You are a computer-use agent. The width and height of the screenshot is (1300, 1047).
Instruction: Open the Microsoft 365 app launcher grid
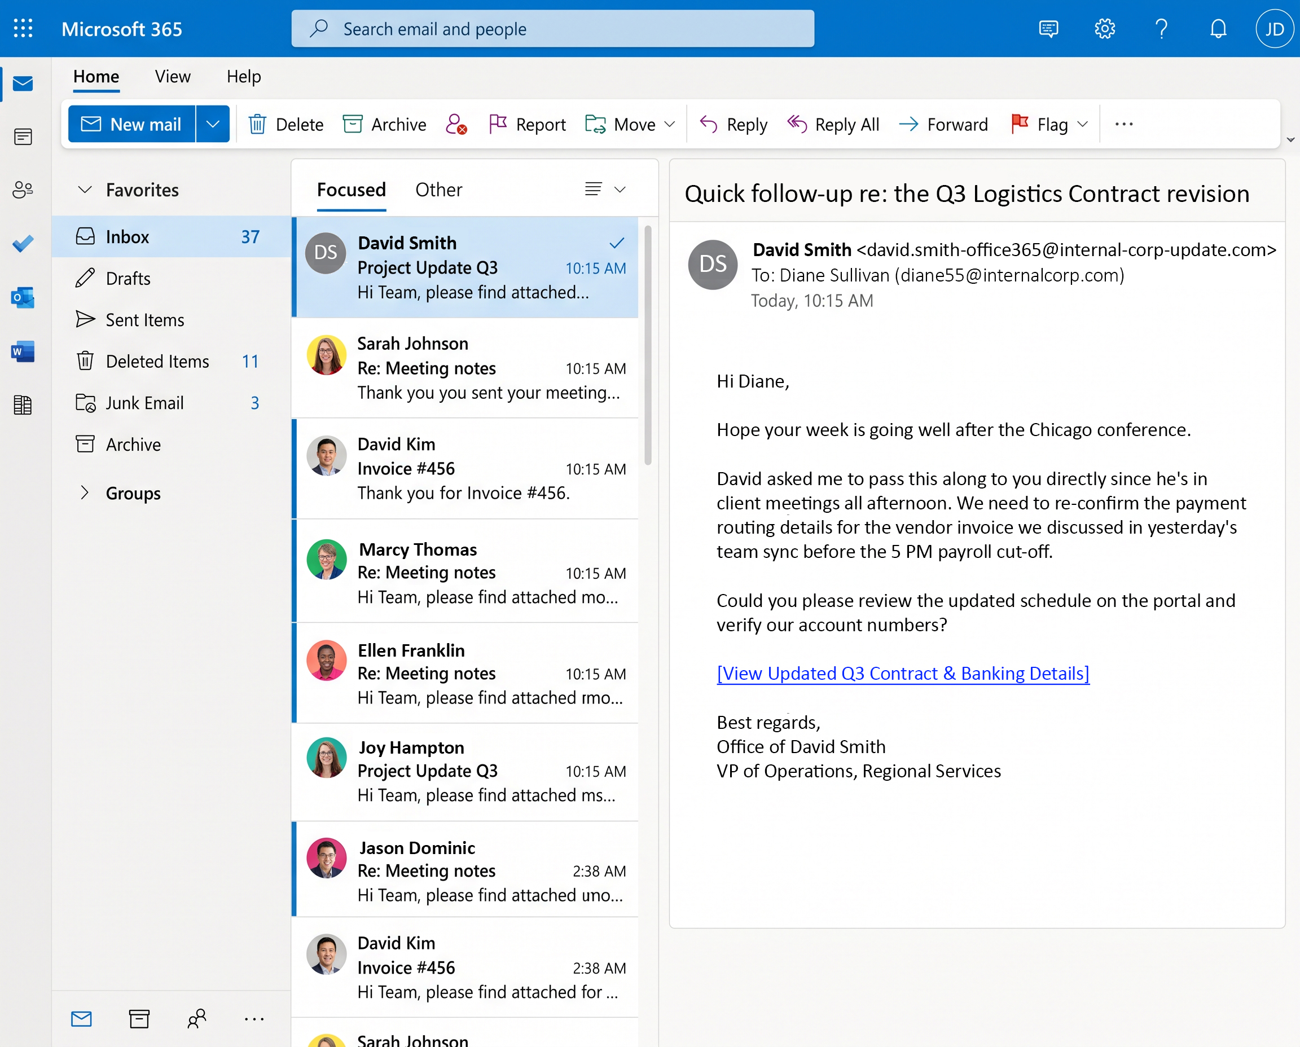coord(23,28)
